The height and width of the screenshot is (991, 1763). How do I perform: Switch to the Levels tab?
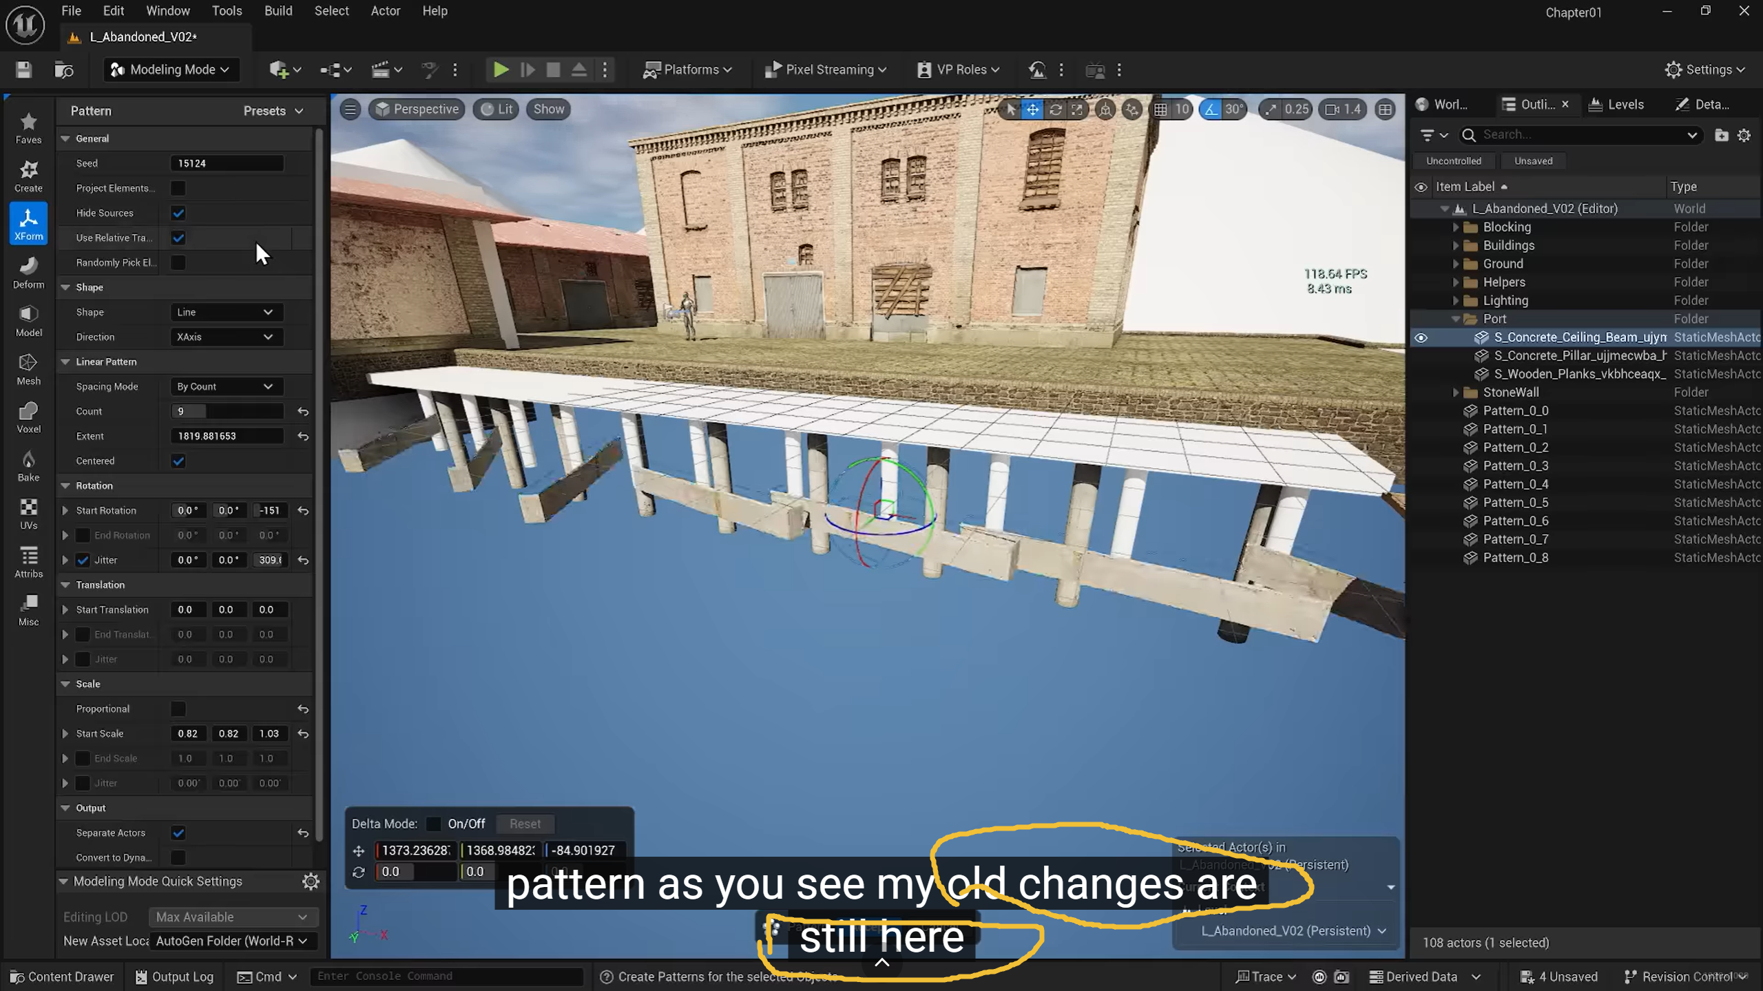point(1616,105)
